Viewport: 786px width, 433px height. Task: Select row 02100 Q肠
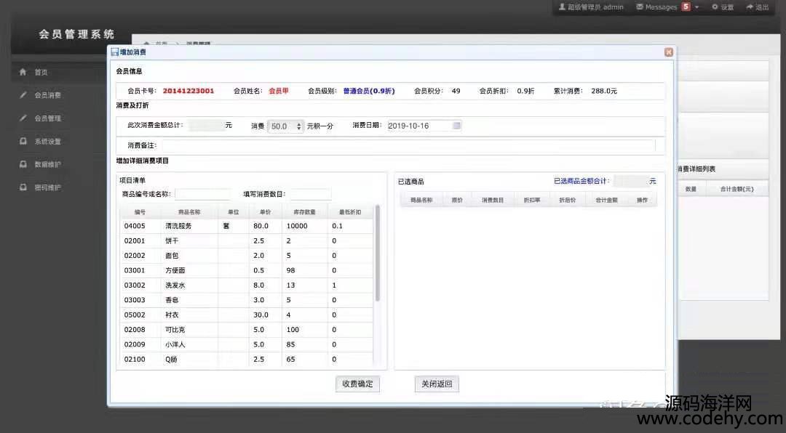[247, 359]
